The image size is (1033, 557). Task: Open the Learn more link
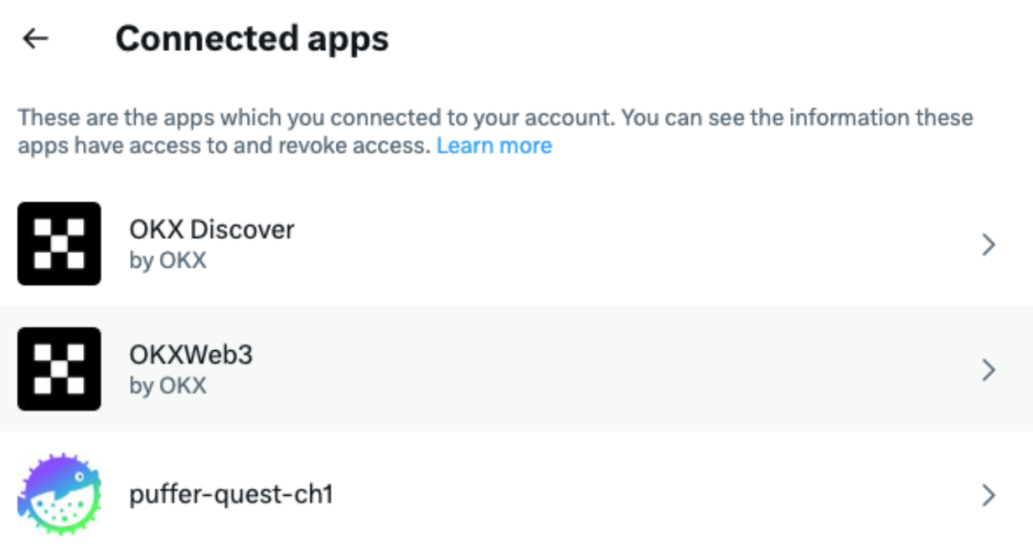click(x=494, y=145)
